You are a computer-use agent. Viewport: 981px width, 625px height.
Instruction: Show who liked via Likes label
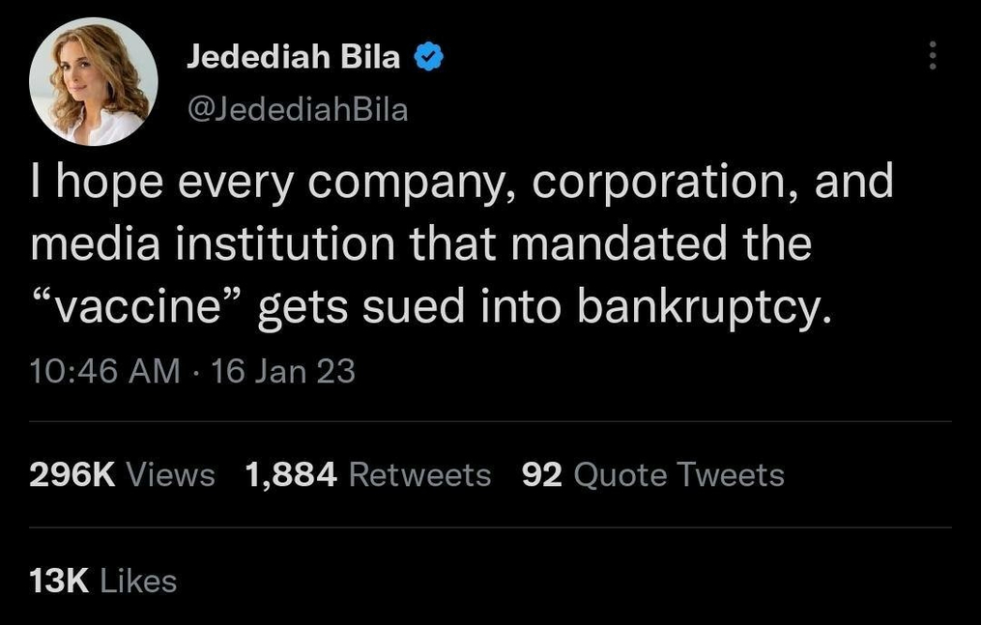pos(139,581)
